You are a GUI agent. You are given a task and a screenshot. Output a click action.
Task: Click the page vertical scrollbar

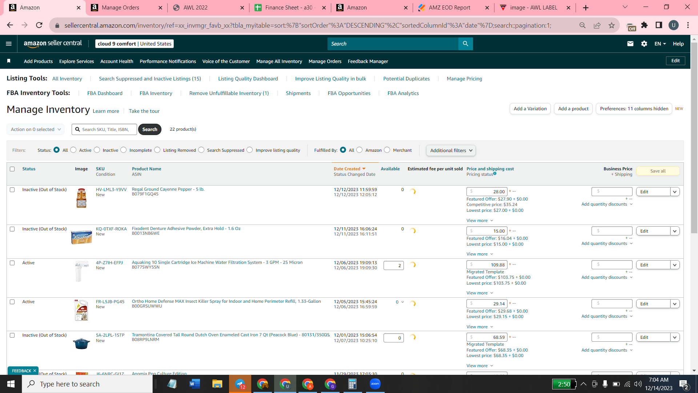pyautogui.click(x=694, y=138)
